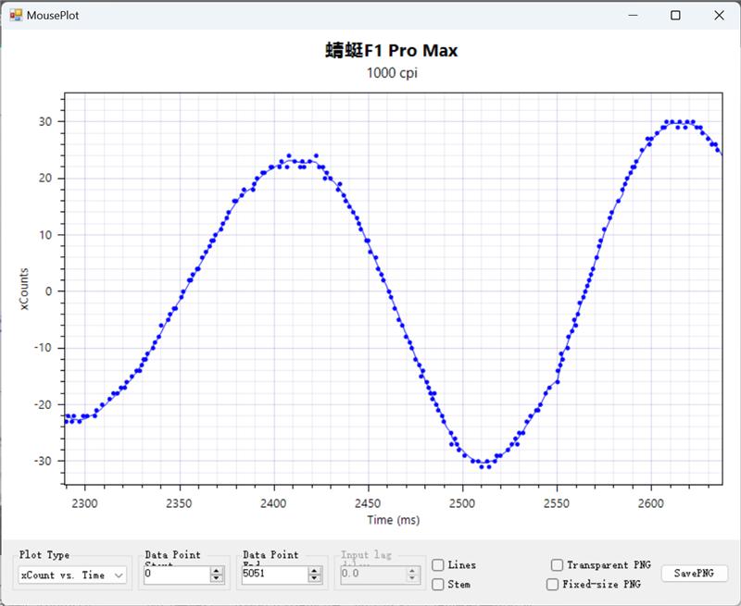Click the MousePlot app icon in title bar
The height and width of the screenshot is (606, 741).
15,16
